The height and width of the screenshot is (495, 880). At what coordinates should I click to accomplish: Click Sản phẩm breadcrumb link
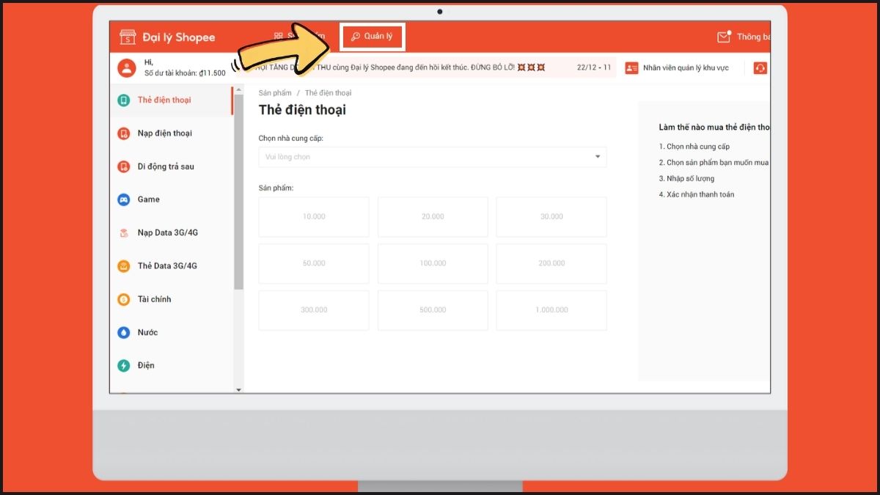click(x=275, y=93)
